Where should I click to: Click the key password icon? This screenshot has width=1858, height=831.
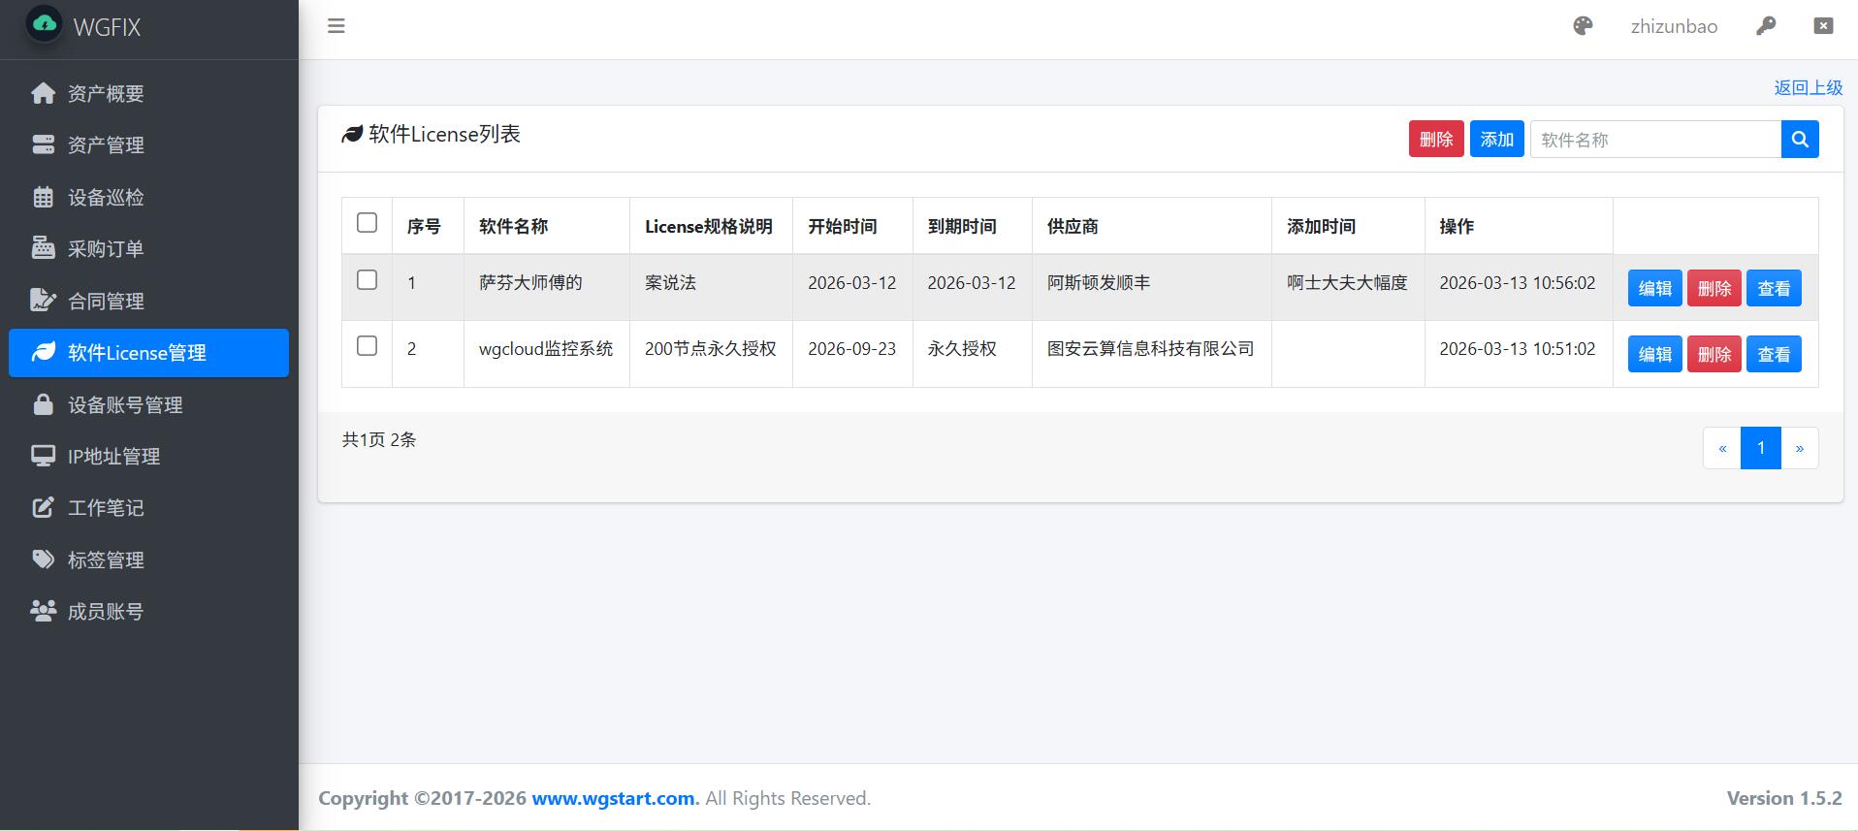[1766, 26]
